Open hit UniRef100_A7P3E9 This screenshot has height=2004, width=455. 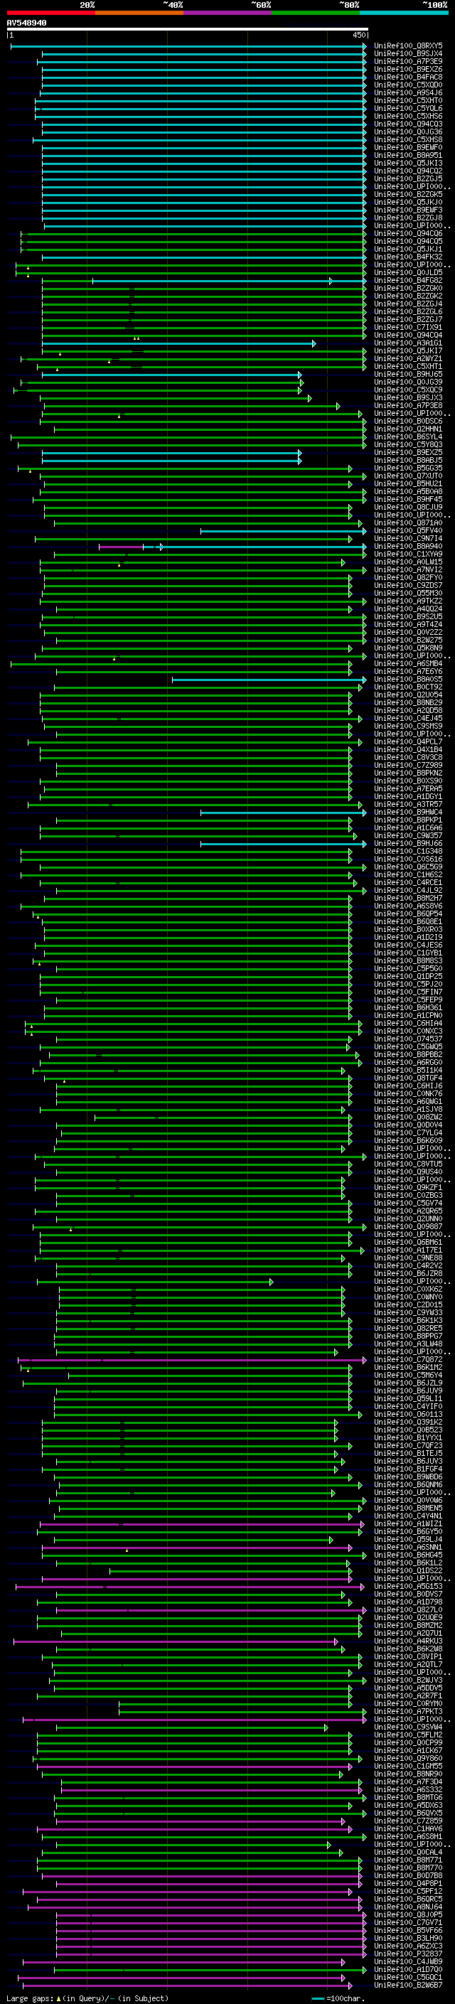point(408,61)
